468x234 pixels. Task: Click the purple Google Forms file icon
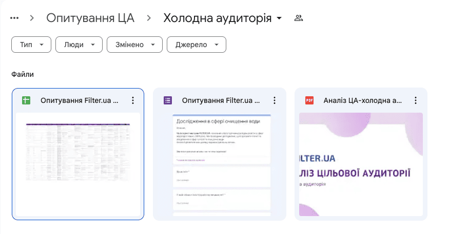coord(168,100)
